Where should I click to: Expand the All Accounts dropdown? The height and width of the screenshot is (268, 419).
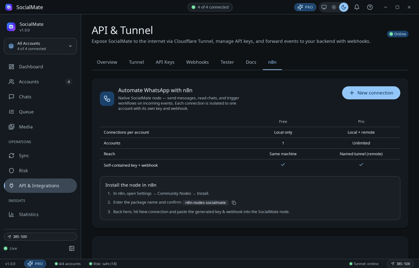pos(41,46)
